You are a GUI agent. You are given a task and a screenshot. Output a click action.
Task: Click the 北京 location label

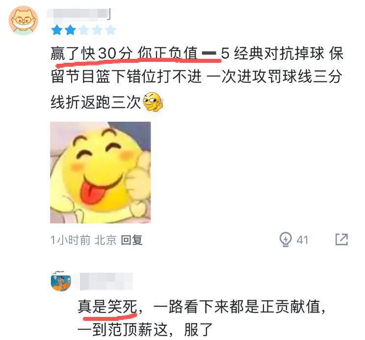coord(105,240)
